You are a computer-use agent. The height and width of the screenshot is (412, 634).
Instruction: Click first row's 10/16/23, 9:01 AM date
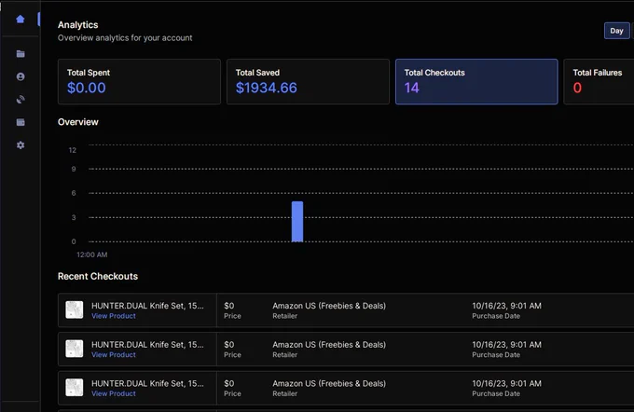pyautogui.click(x=506, y=306)
